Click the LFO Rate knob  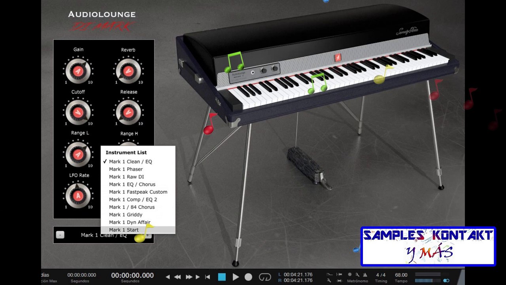click(x=78, y=195)
